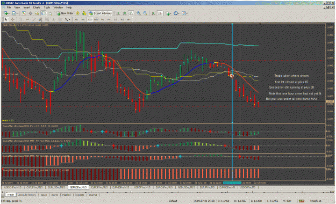Open the periods clock dropdown
The height and width of the screenshot is (204, 336).
[176, 13]
